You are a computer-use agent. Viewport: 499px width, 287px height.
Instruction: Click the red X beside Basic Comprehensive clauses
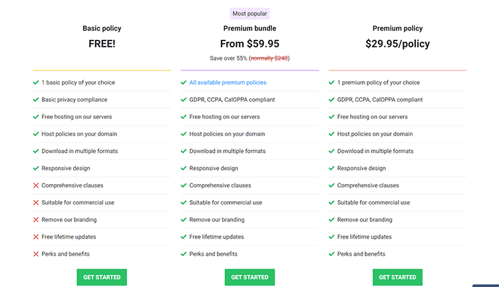click(36, 185)
